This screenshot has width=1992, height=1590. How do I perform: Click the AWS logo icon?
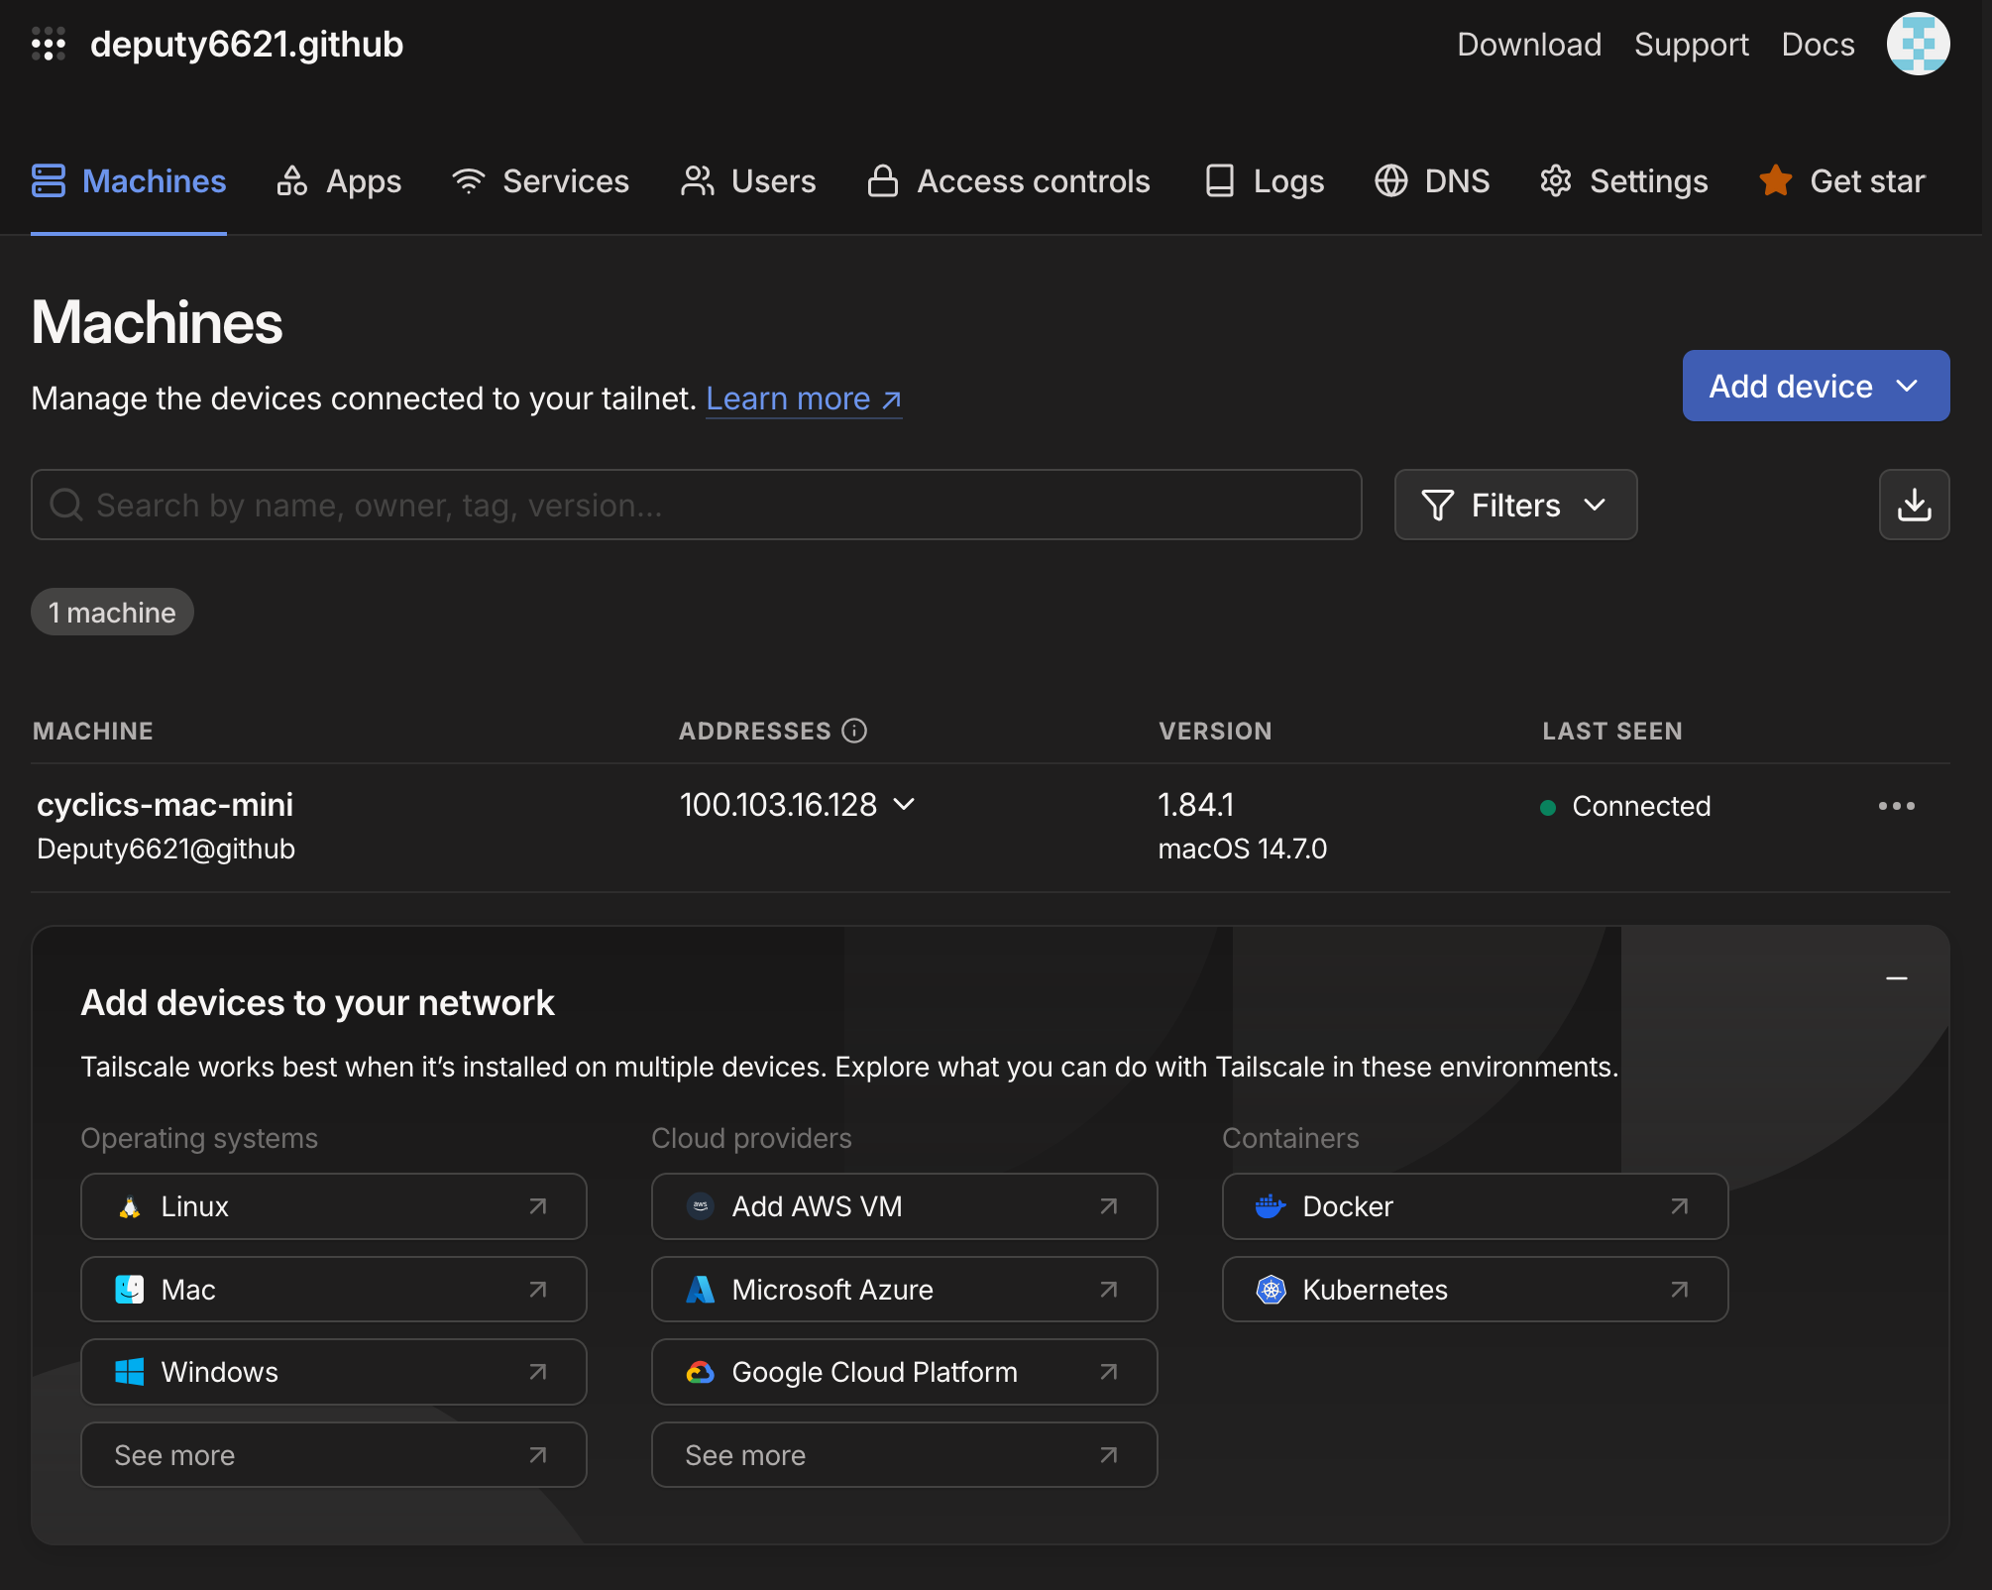[701, 1206]
